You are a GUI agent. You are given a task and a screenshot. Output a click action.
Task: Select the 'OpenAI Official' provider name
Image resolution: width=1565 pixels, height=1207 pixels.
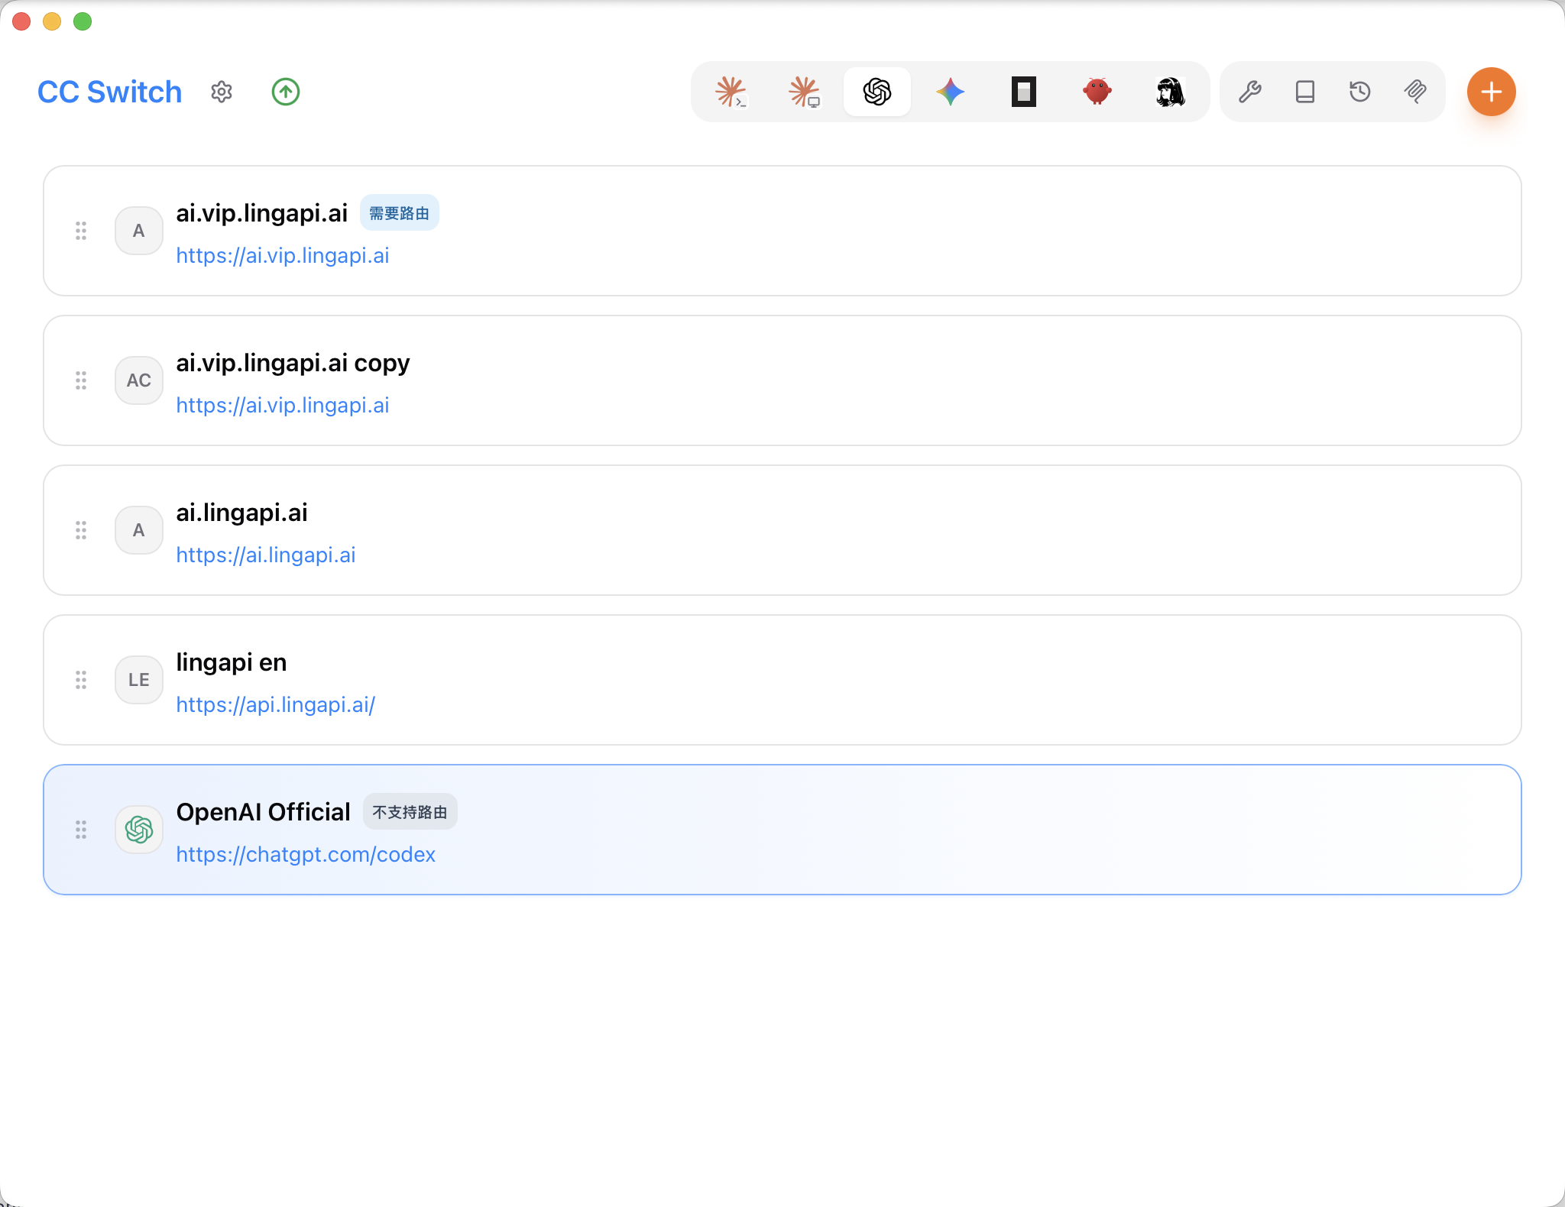tap(264, 811)
